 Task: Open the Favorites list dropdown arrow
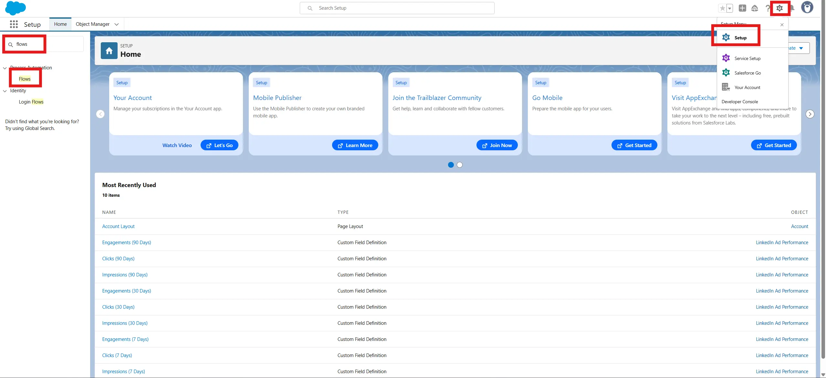730,8
